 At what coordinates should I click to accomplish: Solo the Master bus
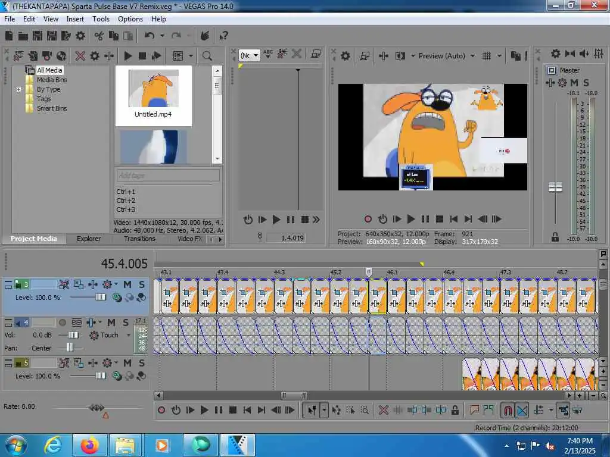click(x=586, y=82)
